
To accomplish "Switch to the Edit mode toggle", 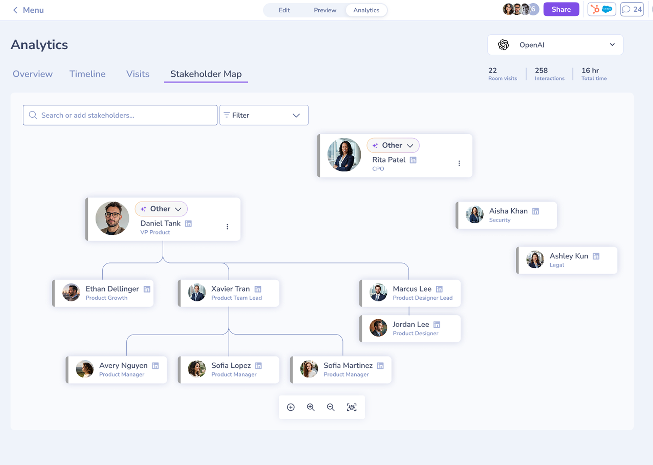I will coord(284,10).
